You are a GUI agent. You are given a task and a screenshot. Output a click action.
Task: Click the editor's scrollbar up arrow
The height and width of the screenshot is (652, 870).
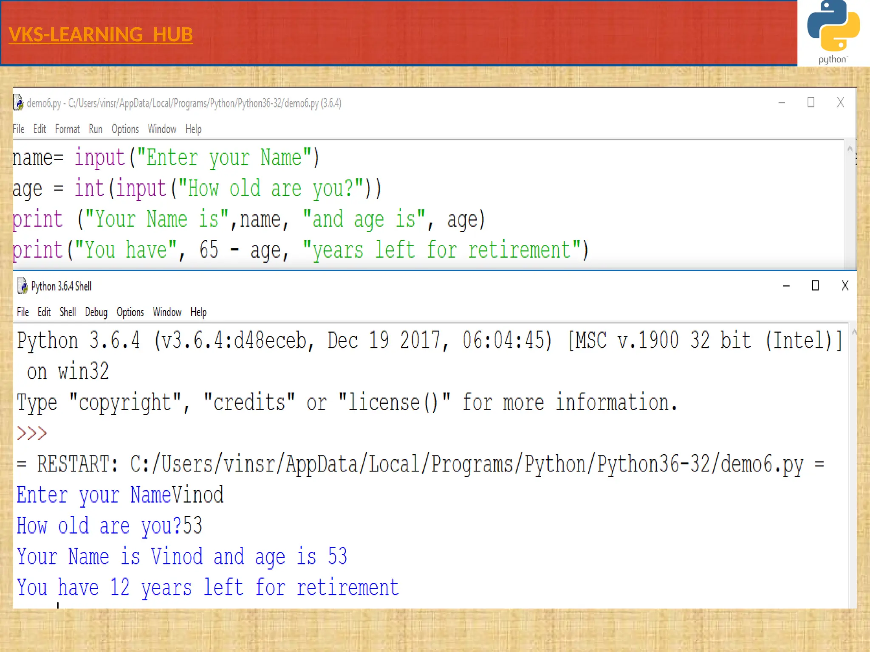[x=850, y=149]
